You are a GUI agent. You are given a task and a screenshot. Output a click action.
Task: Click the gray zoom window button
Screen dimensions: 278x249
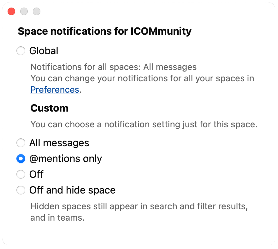click(36, 11)
